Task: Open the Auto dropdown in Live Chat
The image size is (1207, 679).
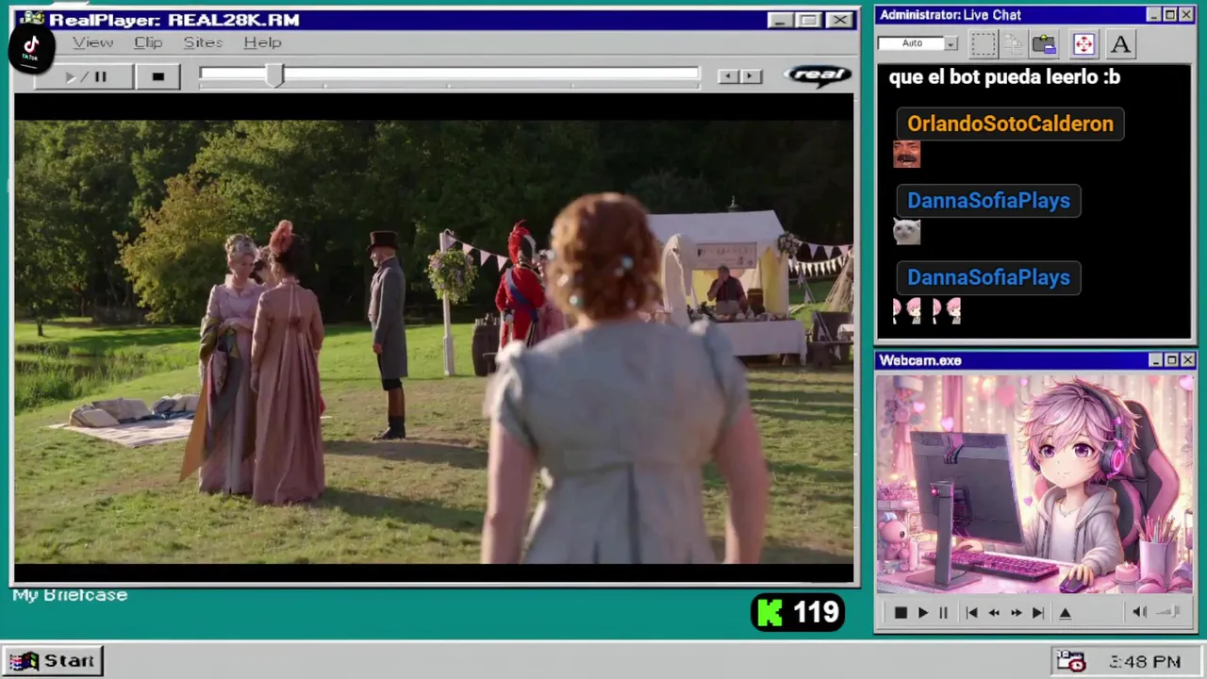Action: point(951,43)
